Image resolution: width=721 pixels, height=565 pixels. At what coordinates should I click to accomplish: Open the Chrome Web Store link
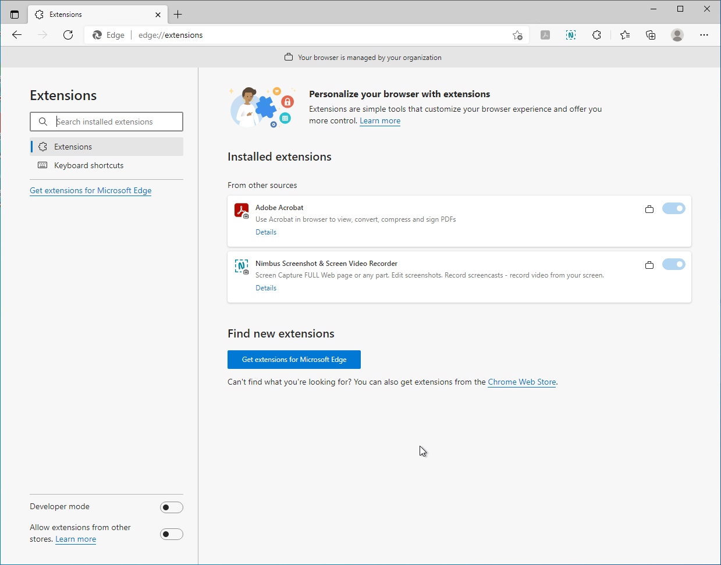point(521,382)
